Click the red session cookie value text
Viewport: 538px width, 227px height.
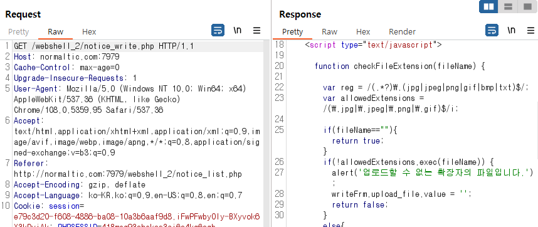137,217
